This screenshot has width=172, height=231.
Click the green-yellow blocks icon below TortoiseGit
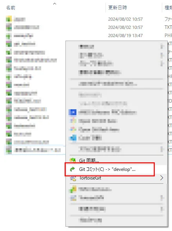72,189
